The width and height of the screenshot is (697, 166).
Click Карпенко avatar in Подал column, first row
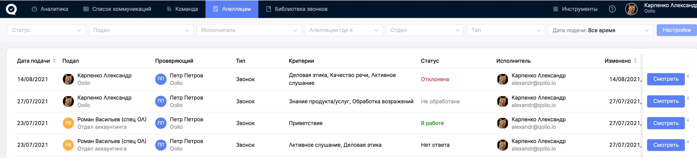[x=68, y=79]
